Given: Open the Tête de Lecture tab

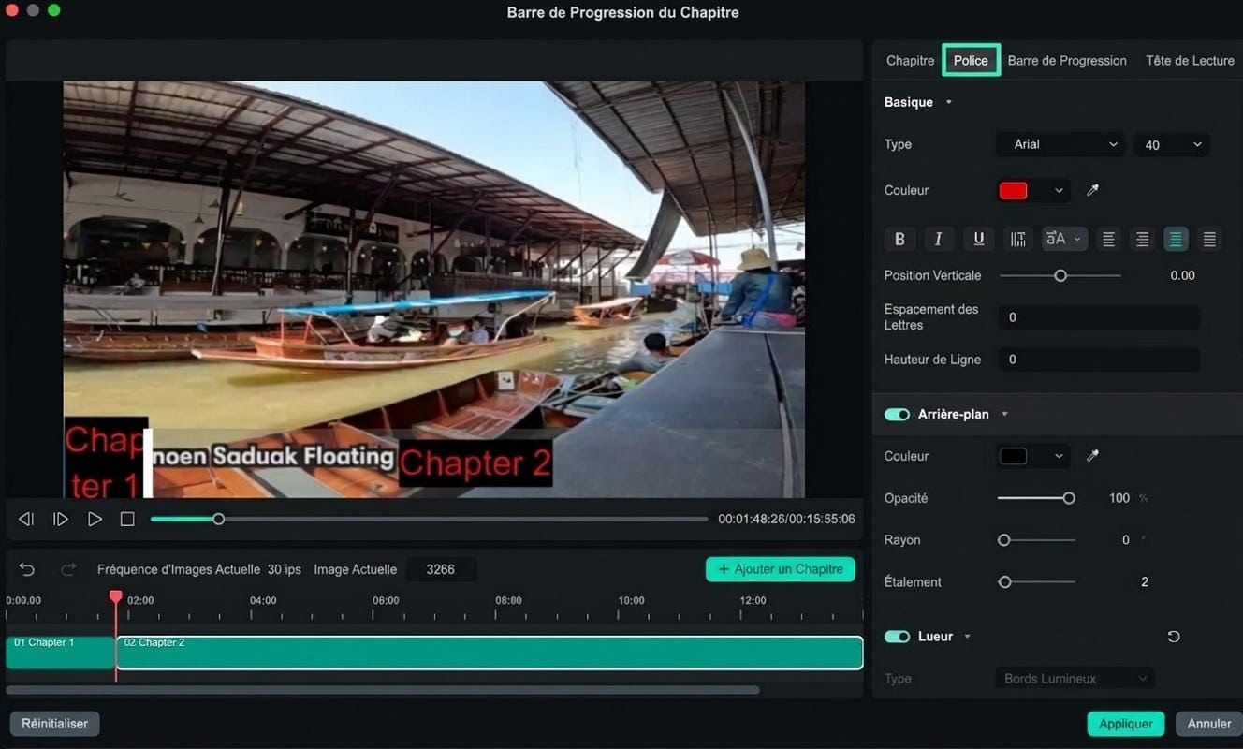Looking at the screenshot, I should point(1190,60).
